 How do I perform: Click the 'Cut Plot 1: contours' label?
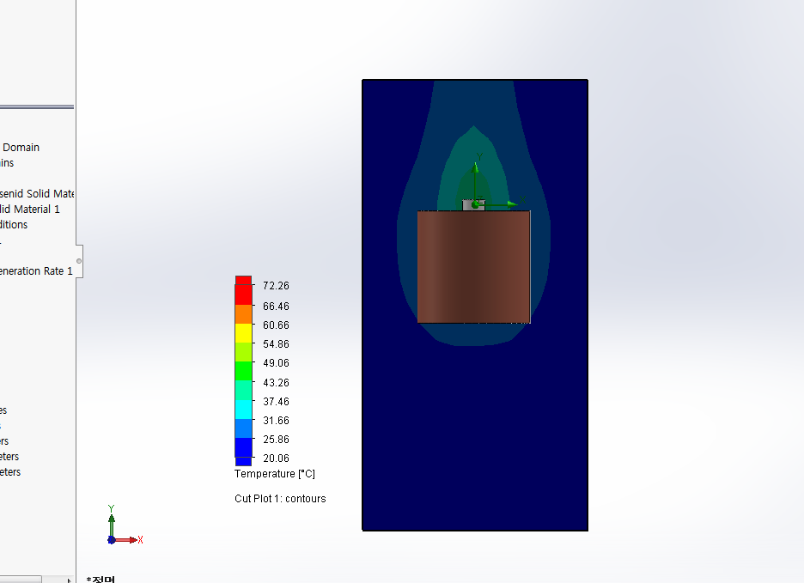pos(280,498)
